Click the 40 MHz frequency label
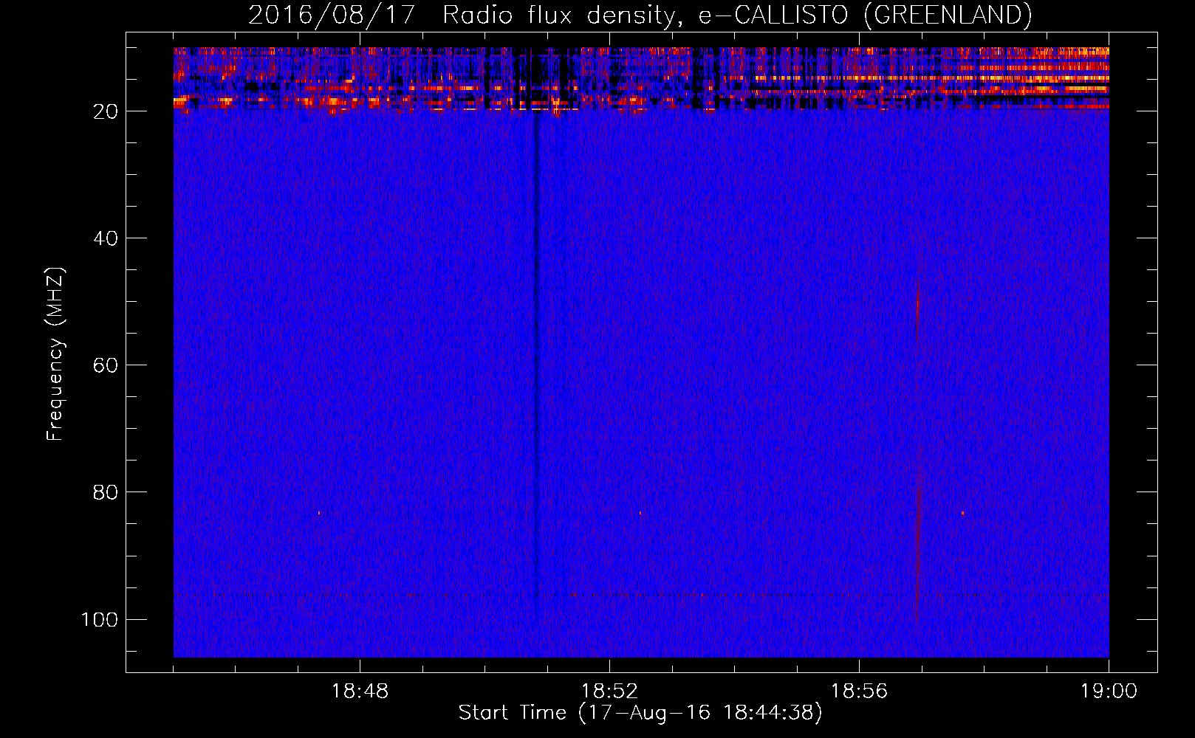This screenshot has height=738, width=1195. [x=106, y=238]
